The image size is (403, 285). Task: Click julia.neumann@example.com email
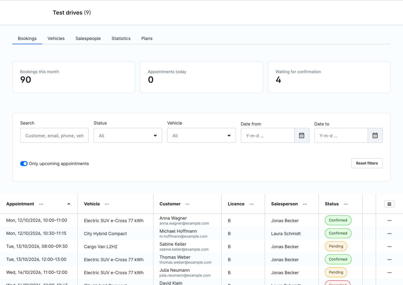(185, 275)
